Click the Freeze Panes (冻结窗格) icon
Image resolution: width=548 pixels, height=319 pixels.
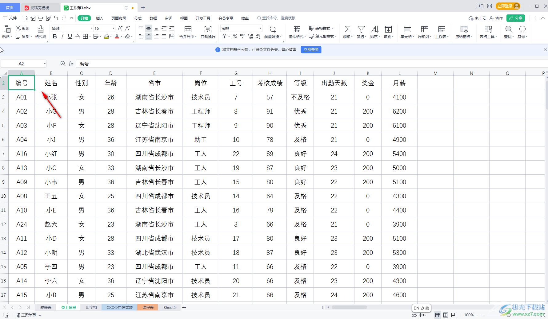pos(464,29)
